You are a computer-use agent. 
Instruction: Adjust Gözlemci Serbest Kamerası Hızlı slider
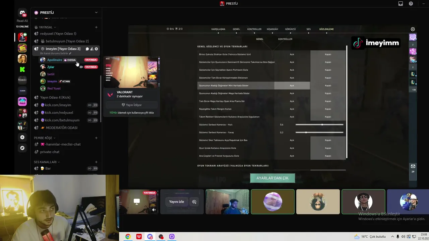pos(319,125)
